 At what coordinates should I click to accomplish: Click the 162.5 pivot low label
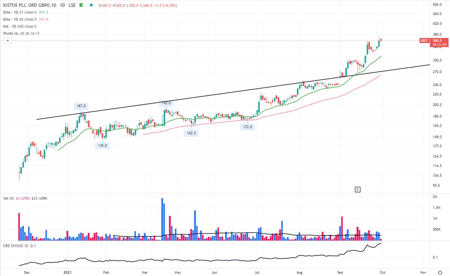[x=192, y=133]
